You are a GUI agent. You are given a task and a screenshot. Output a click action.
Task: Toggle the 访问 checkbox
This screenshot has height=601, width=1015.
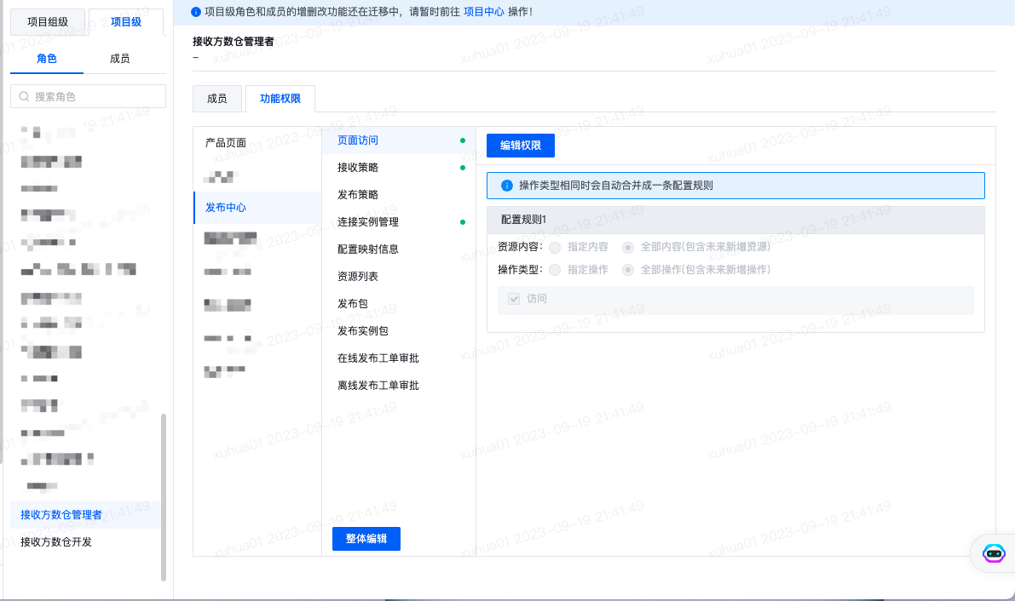[514, 299]
